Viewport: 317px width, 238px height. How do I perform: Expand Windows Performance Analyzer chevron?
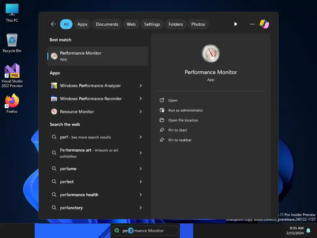click(141, 86)
